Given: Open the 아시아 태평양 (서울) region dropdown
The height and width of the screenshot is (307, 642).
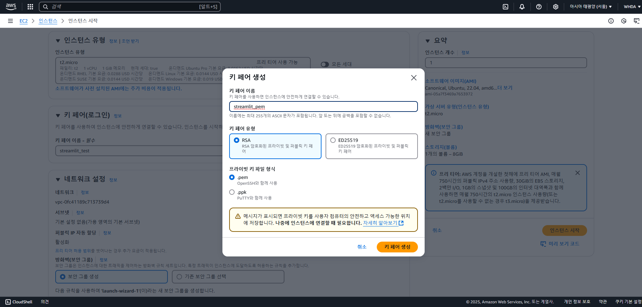Looking at the screenshot, I should (590, 7).
